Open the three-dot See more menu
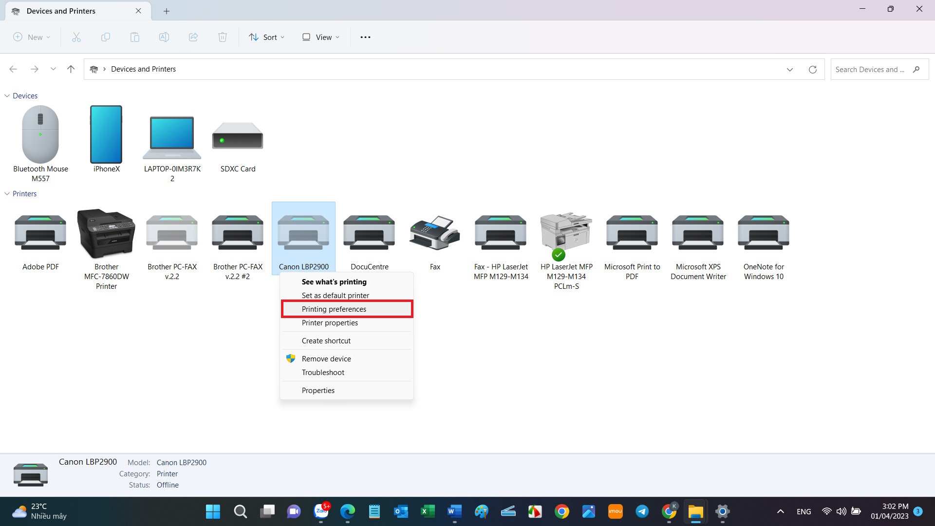This screenshot has width=935, height=526. (365, 37)
